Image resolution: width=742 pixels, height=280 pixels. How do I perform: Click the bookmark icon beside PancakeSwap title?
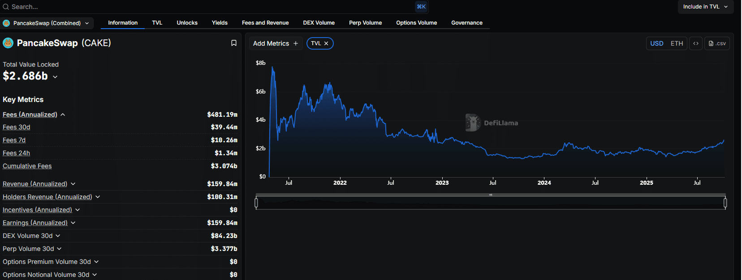(x=233, y=43)
